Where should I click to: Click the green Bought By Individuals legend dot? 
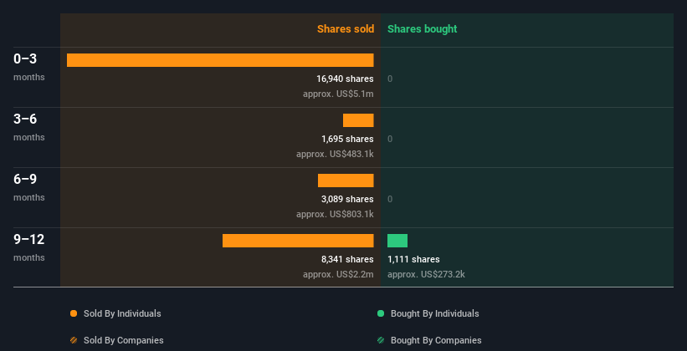(x=381, y=313)
